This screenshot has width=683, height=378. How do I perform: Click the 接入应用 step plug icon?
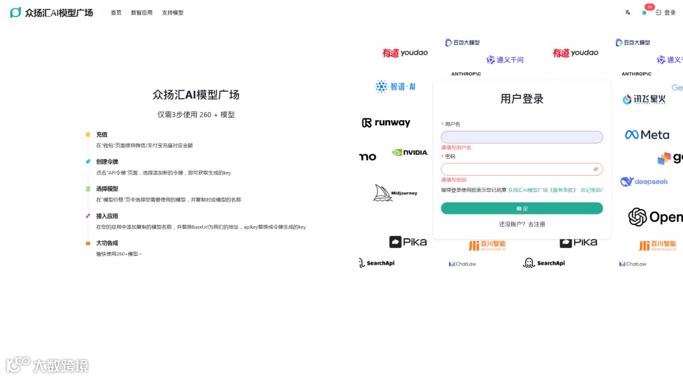point(88,216)
